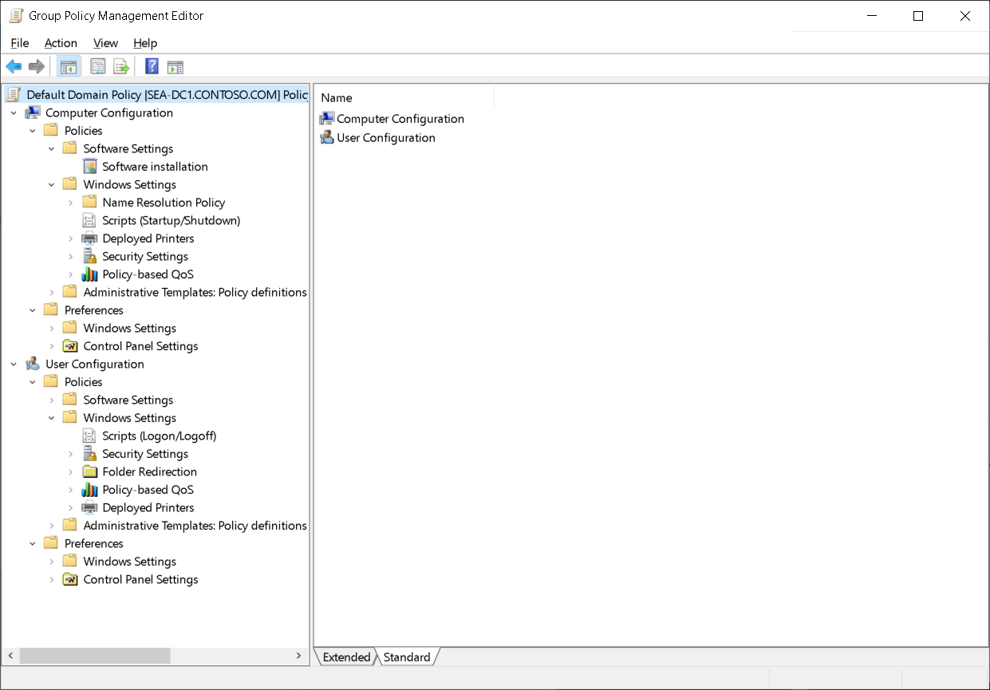Open Help via the question mark icon
990x690 pixels.
click(152, 66)
